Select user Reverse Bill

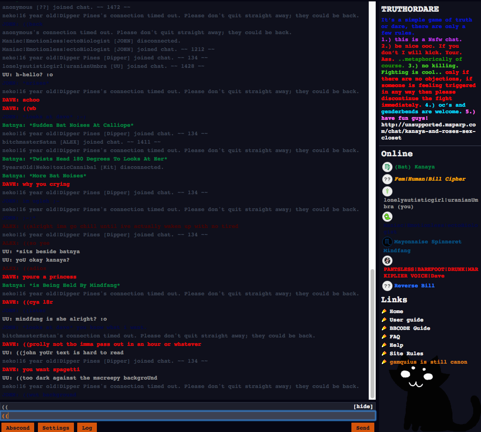tap(414, 286)
